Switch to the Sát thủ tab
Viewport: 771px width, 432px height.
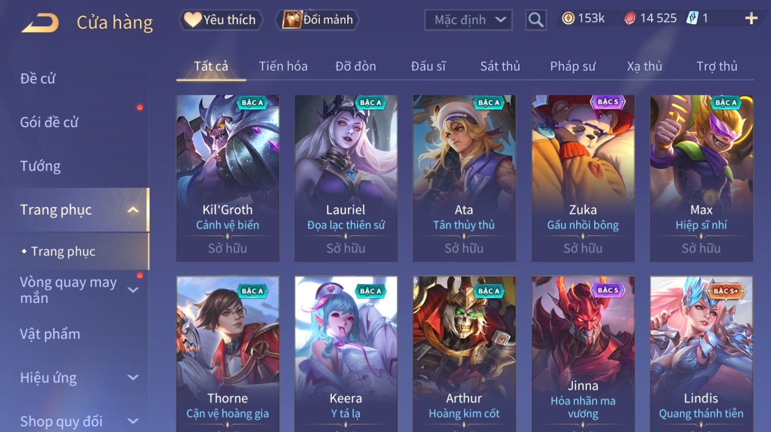click(500, 67)
